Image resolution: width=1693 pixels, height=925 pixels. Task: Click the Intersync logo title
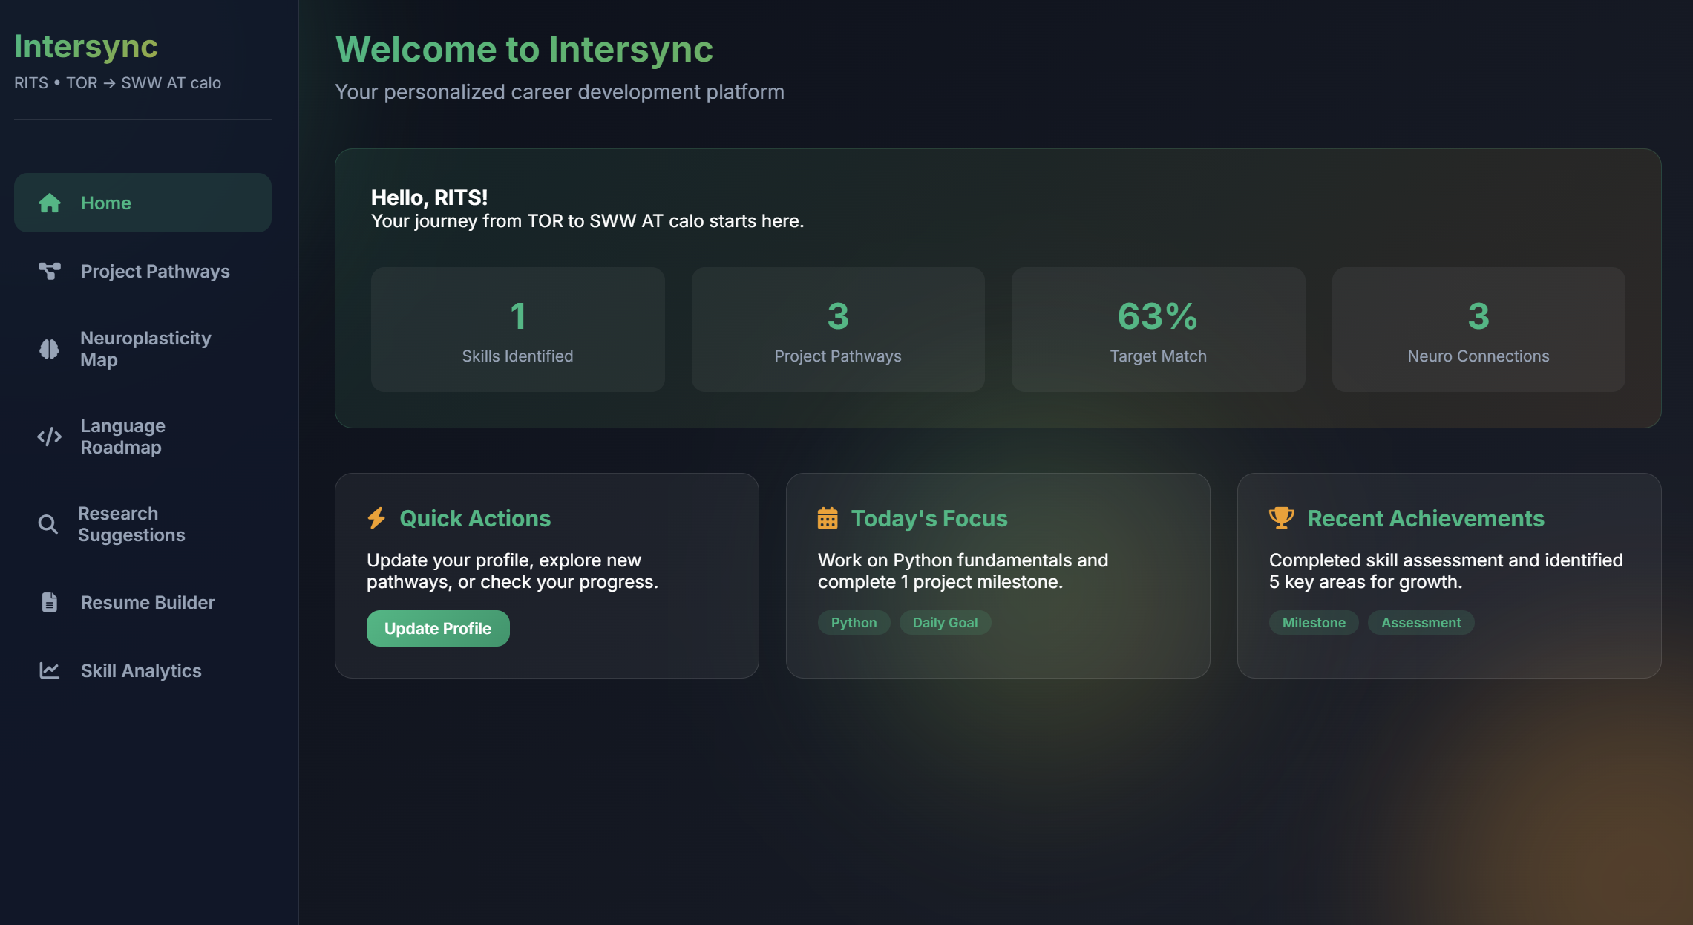click(86, 46)
